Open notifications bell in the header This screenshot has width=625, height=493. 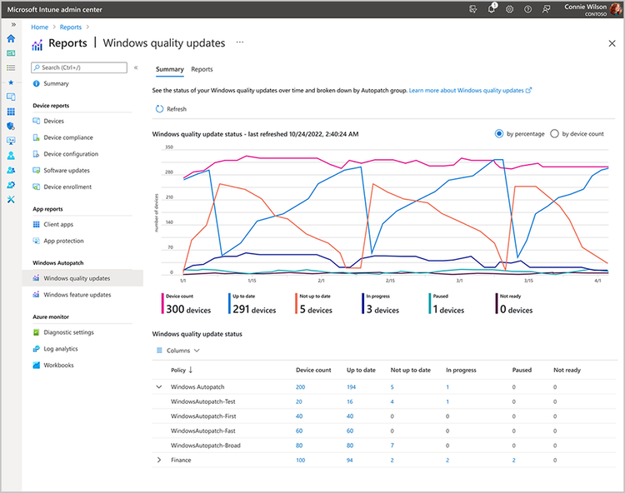tap(492, 9)
